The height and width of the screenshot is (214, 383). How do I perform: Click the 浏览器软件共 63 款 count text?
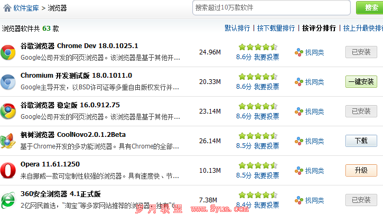pyautogui.click(x=30, y=29)
